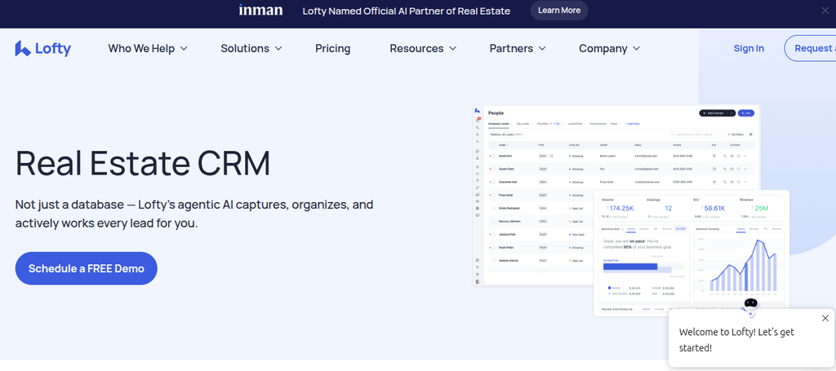Image resolution: width=836 pixels, height=371 pixels.
Task: Open the Lofty chatbot robot icon
Action: point(751,306)
